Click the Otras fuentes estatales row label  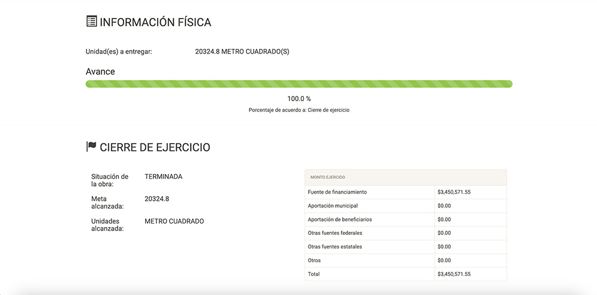pos(335,247)
